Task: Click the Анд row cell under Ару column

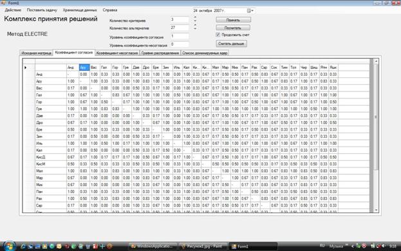Action: pos(84,75)
